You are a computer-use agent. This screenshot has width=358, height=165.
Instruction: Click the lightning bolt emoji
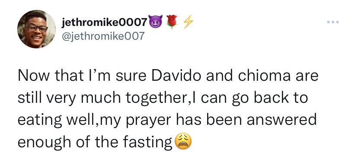(x=188, y=22)
